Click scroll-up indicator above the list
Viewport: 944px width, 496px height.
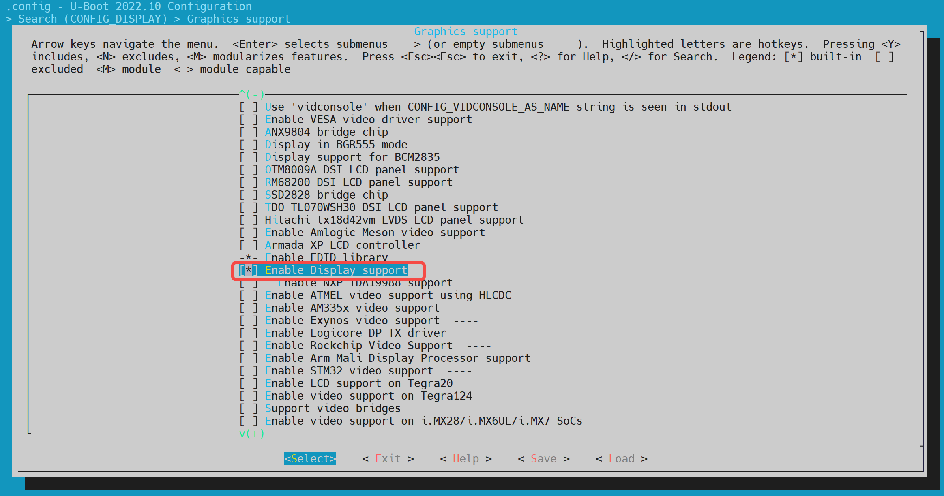click(252, 94)
